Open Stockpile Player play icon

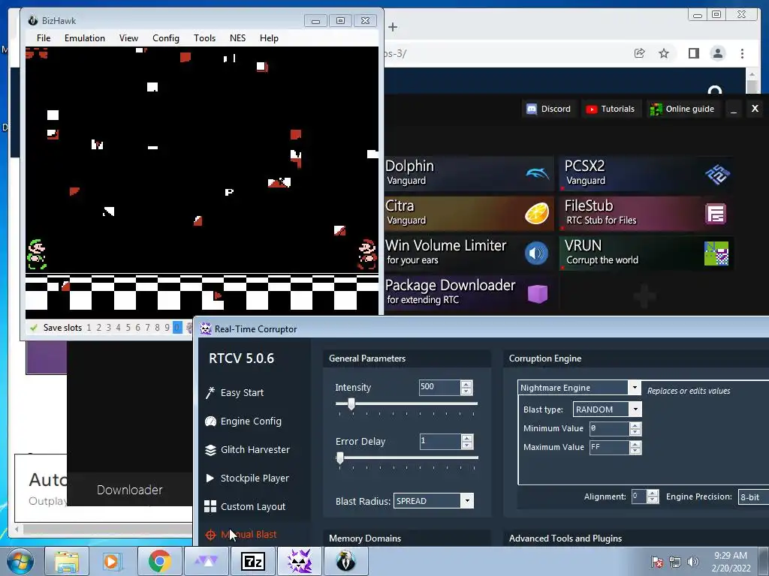(210, 478)
